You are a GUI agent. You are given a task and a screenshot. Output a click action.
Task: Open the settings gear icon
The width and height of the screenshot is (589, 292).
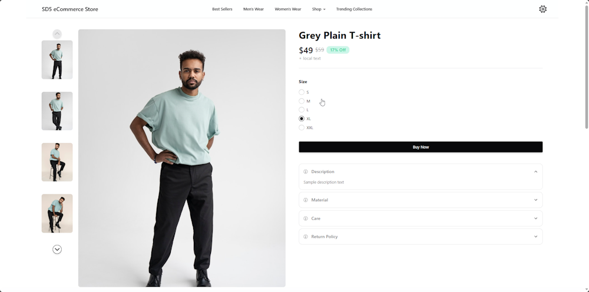tap(542, 9)
